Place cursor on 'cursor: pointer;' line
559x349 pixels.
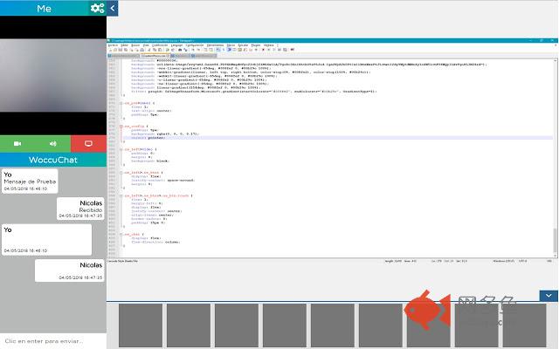148,138
